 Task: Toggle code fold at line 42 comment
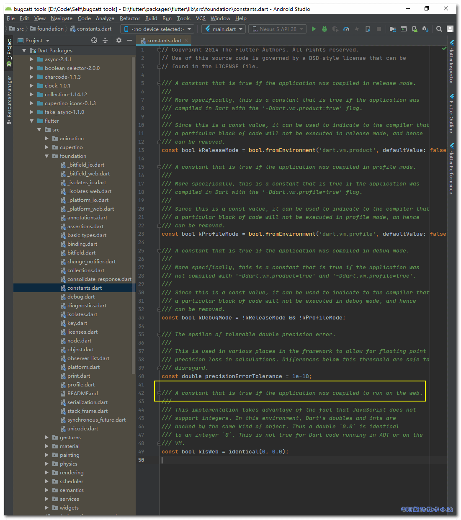159,393
